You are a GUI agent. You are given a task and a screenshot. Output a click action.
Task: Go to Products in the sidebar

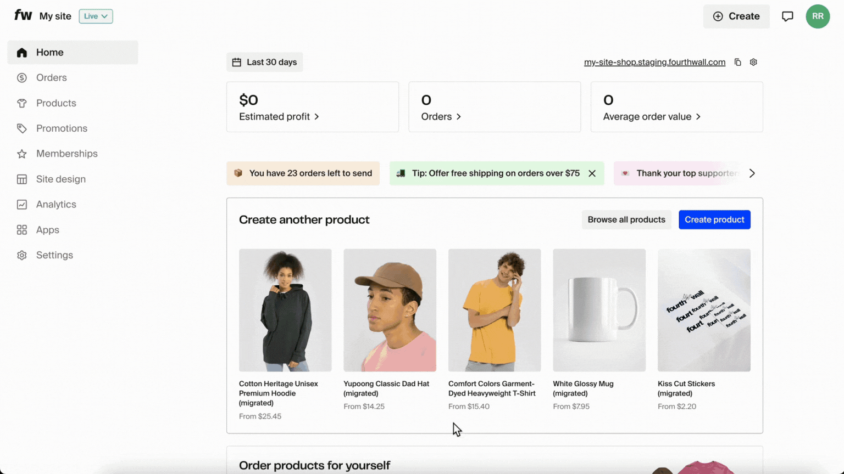pos(56,103)
